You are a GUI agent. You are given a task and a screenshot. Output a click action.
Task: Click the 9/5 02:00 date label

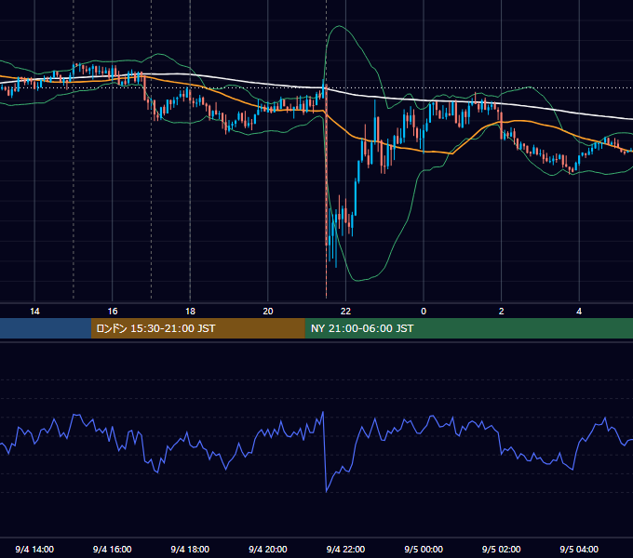(502, 549)
